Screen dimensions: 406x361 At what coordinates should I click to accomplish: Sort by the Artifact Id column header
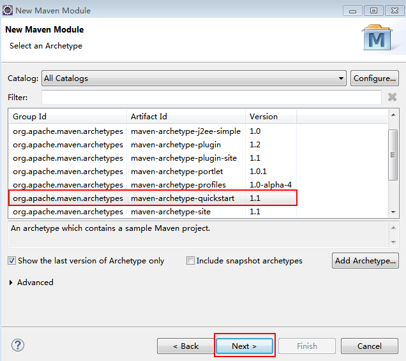point(186,117)
